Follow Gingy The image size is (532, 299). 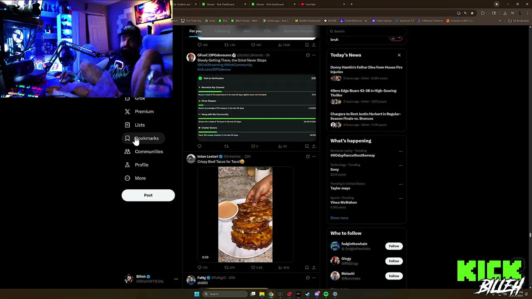click(394, 261)
